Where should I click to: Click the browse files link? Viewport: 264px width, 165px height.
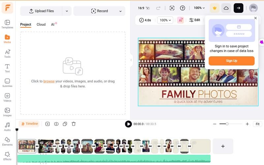coord(49,81)
